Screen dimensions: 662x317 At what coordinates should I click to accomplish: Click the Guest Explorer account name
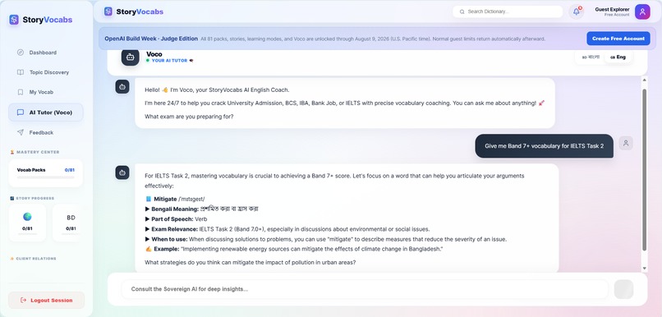point(612,9)
